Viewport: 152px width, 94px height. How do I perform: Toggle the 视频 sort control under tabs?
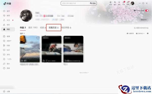click(x=22, y=33)
